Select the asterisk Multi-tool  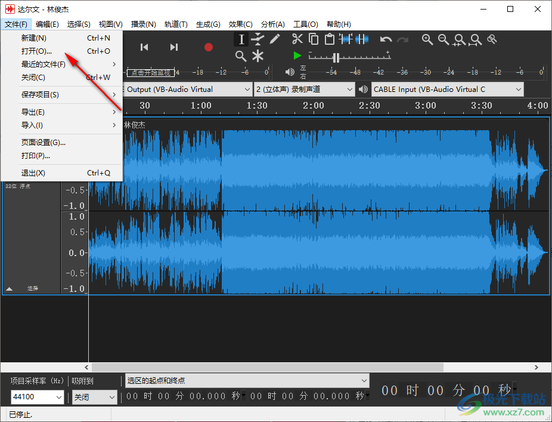click(x=258, y=56)
